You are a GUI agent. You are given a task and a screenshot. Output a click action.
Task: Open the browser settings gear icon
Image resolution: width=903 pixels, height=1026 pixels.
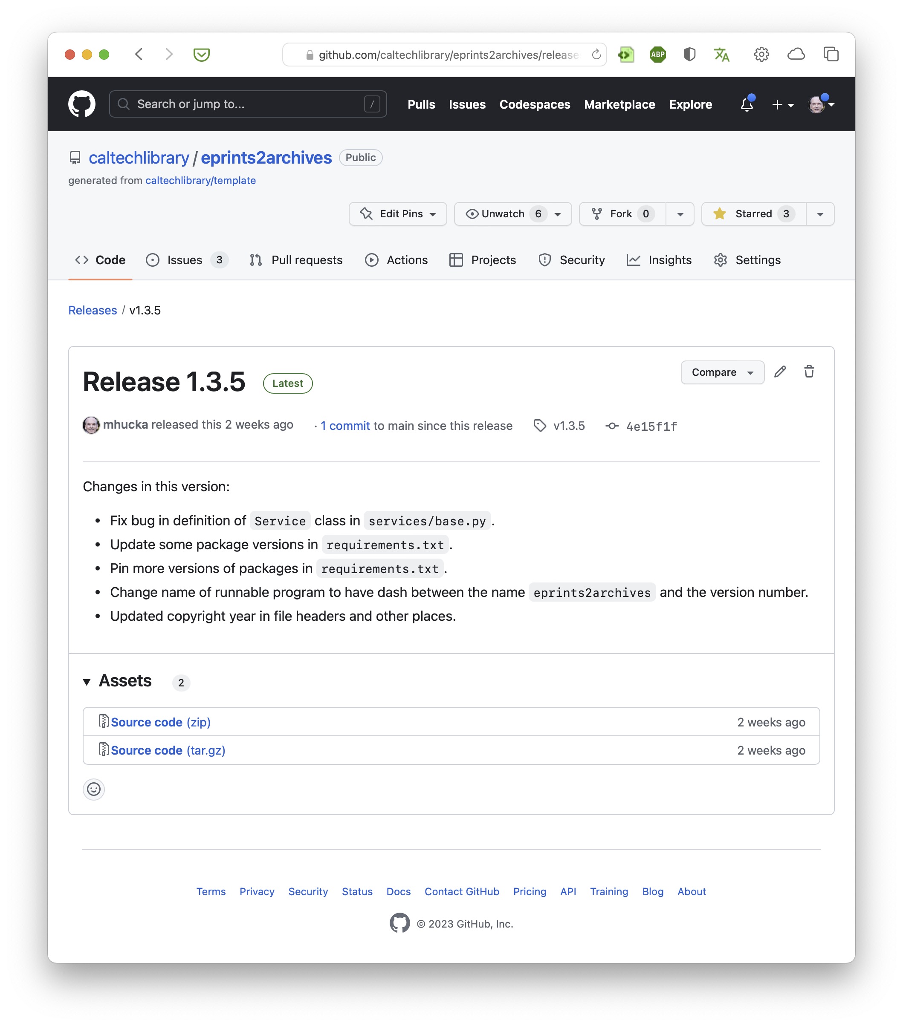[x=761, y=54]
